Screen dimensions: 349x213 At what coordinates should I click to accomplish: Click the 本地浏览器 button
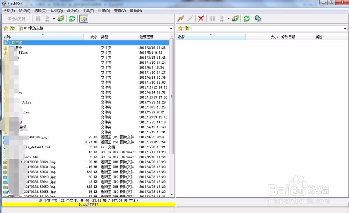(x=16, y=19)
